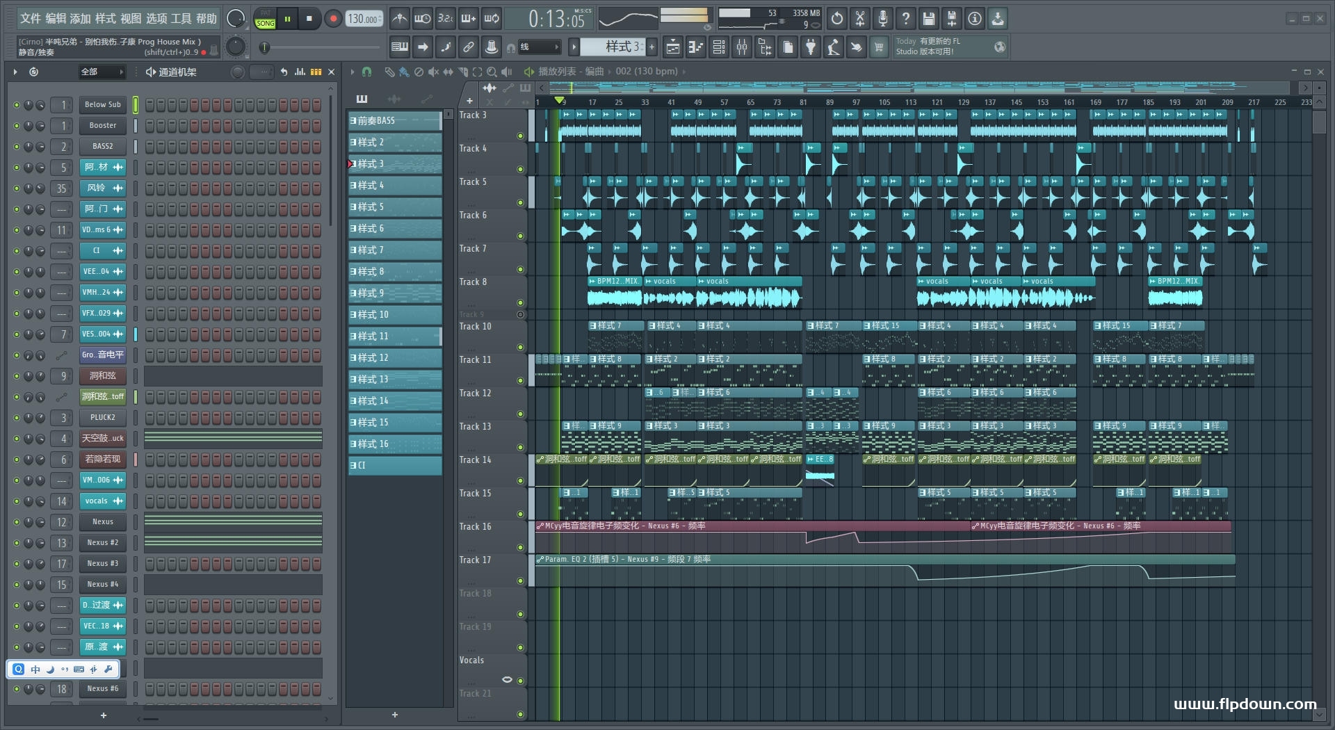Mute the Below Sub channel

[x=17, y=105]
